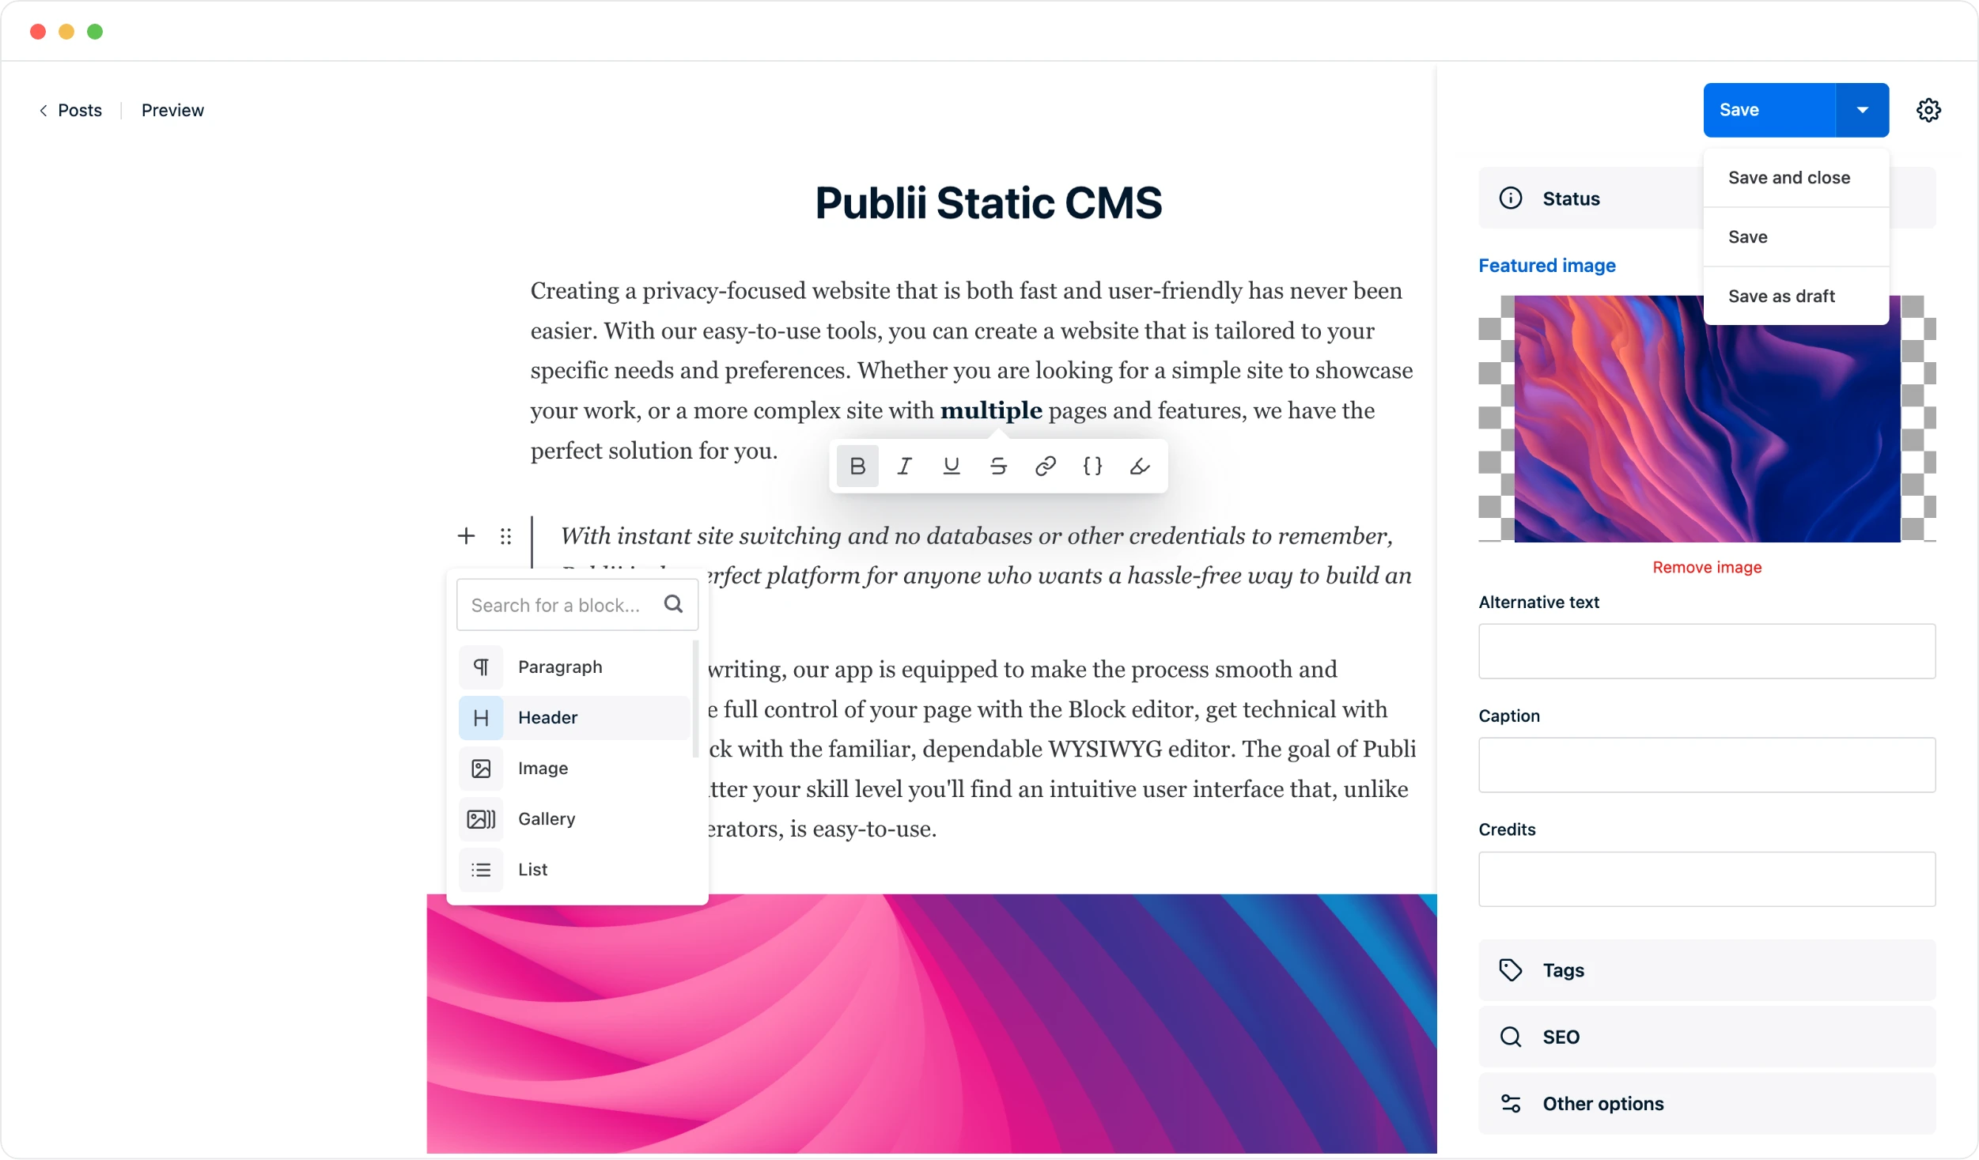Click the SEO section icon

pos(1511,1036)
